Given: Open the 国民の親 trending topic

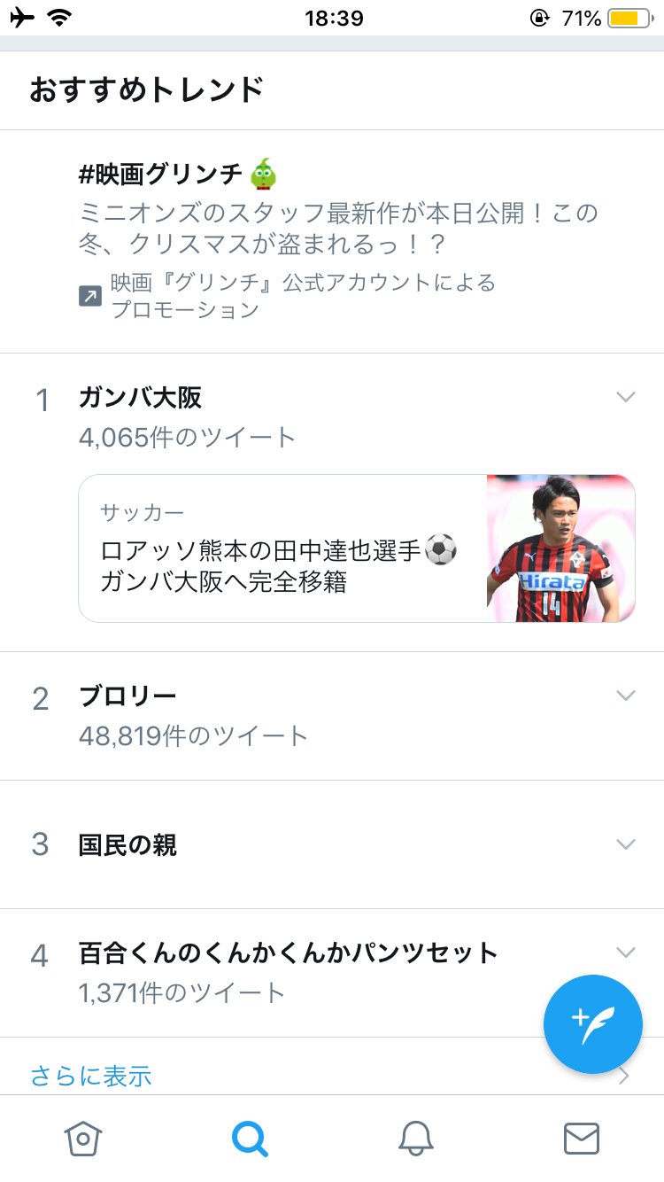Looking at the screenshot, I should (x=128, y=845).
